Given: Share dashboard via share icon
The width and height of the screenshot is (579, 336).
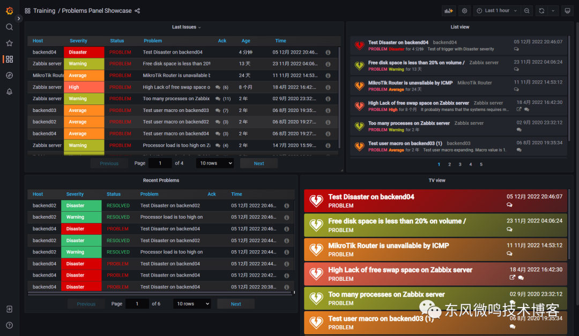Looking at the screenshot, I should click(x=137, y=11).
